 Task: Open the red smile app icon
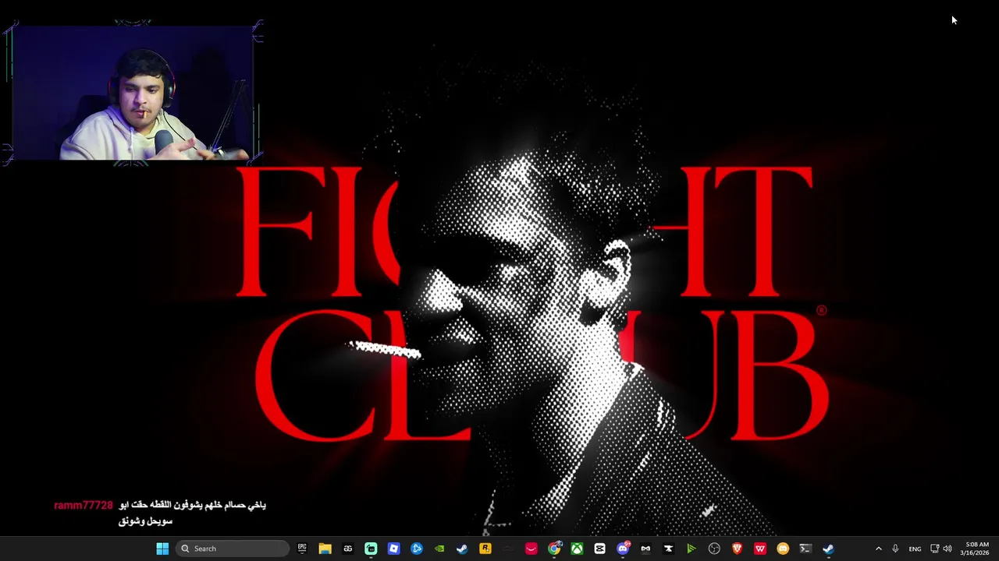(531, 549)
